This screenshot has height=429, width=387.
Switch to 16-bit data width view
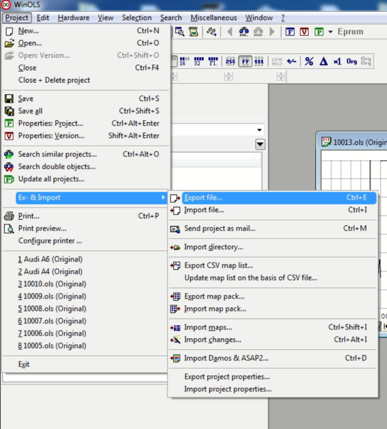coord(184,61)
